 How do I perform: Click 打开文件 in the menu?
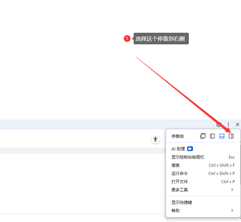click(180, 182)
